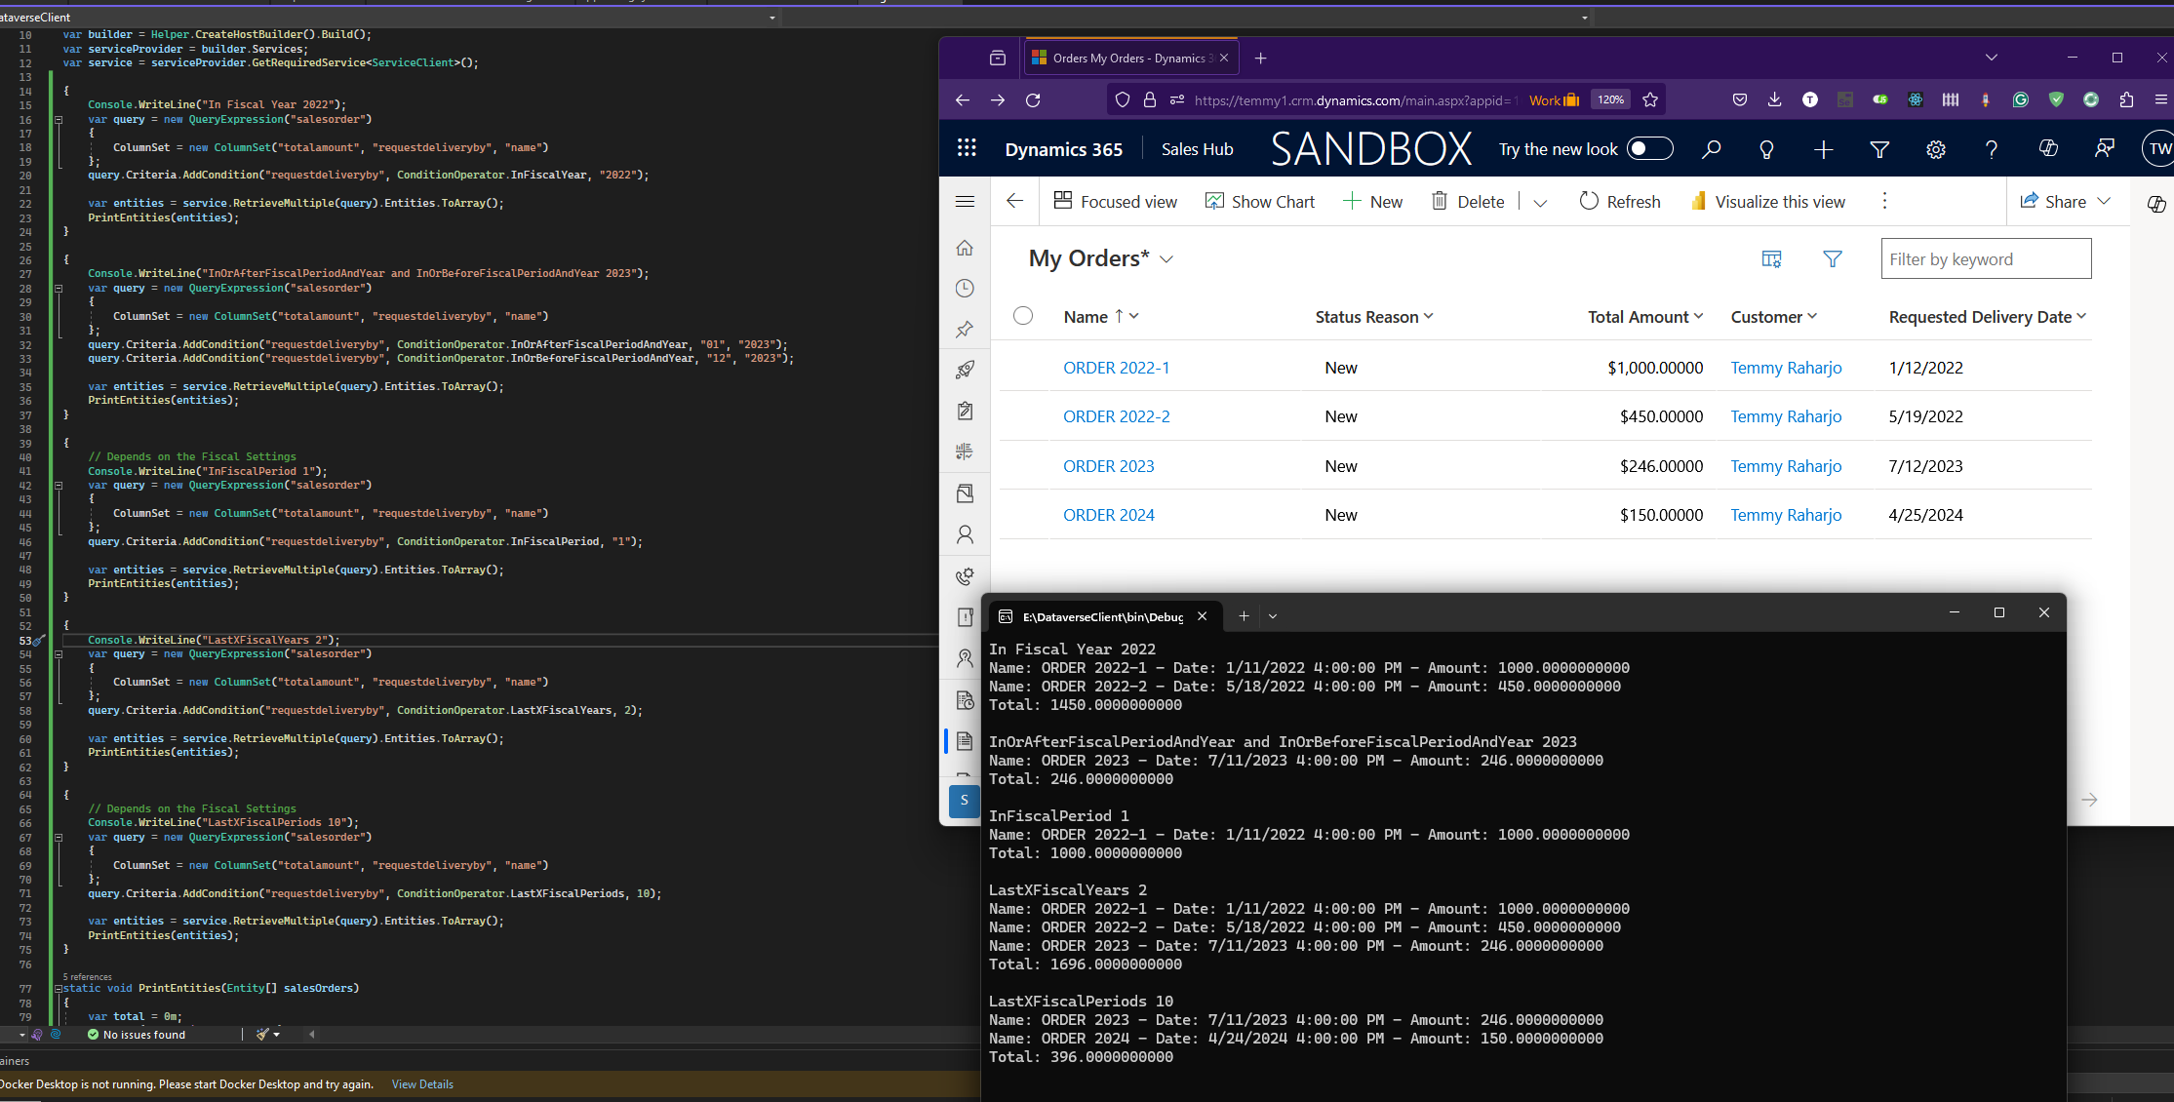The width and height of the screenshot is (2174, 1102).
Task: Click the lightbulb assistant icon in Dynamics header
Action: (x=1766, y=149)
